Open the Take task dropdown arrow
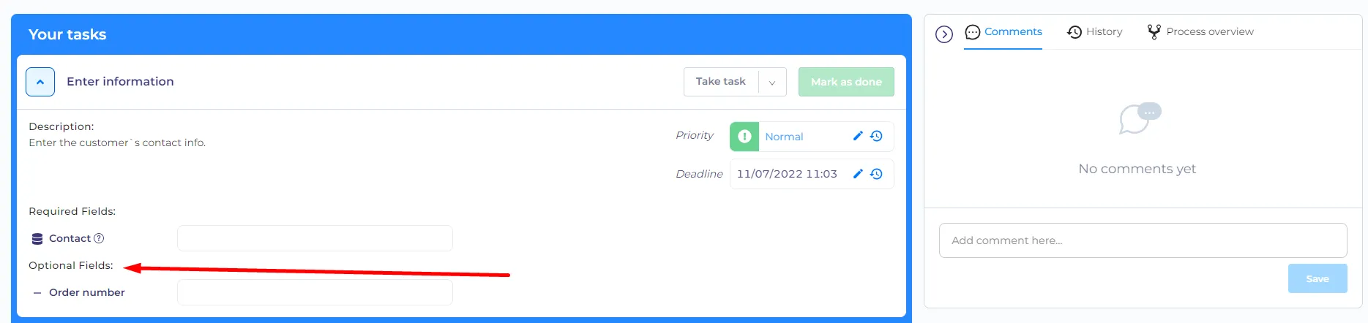 [x=772, y=82]
